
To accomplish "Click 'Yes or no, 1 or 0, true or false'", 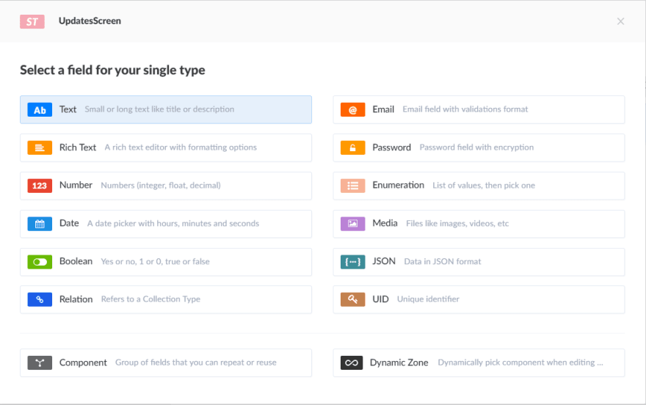I will 156,261.
